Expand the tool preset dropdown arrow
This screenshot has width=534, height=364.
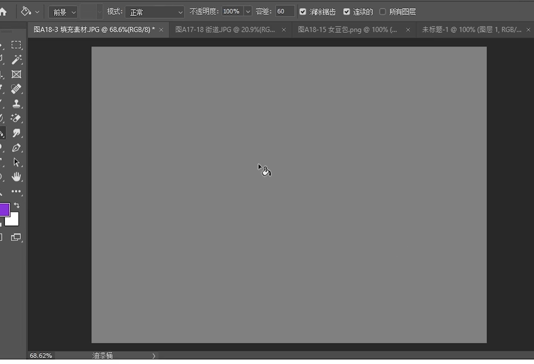tap(37, 12)
